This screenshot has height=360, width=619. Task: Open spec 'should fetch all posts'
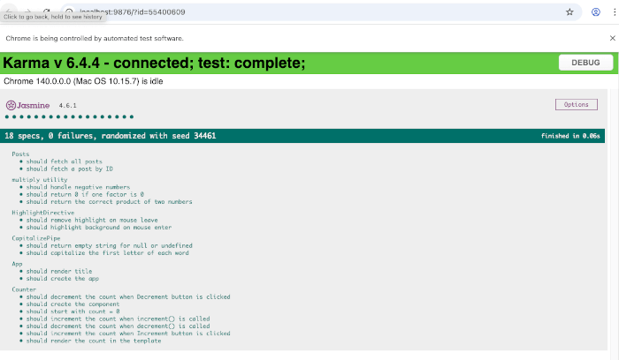click(x=64, y=161)
